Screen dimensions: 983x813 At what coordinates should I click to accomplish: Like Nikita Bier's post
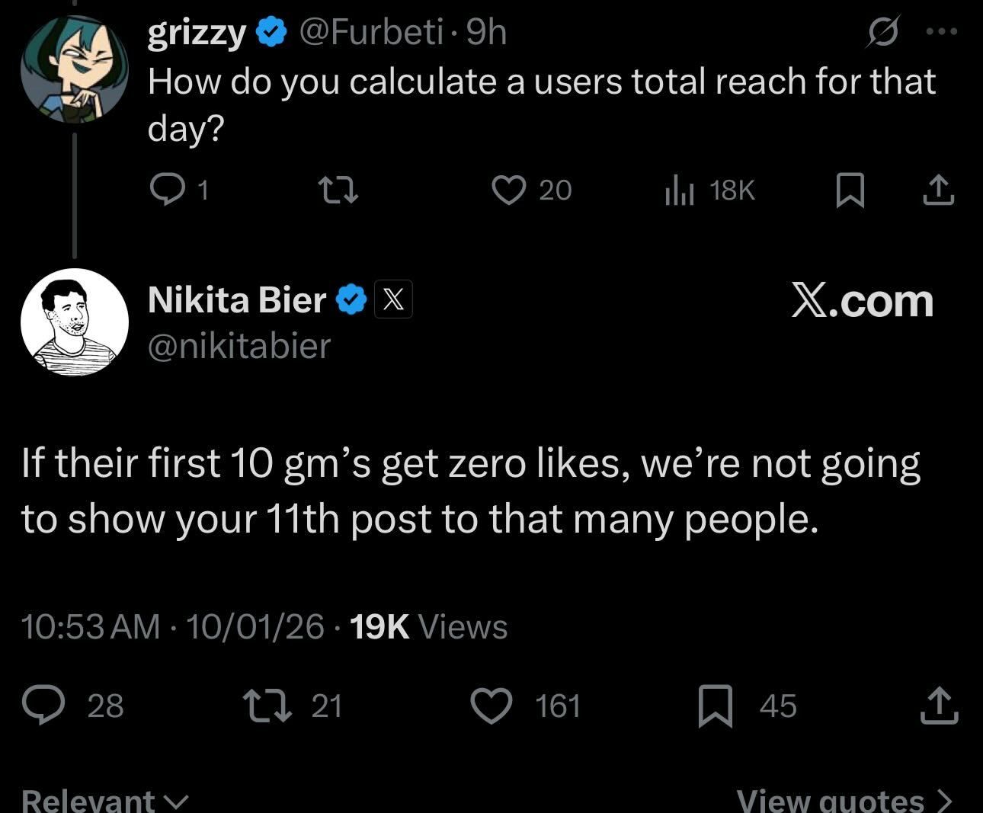pyautogui.click(x=491, y=705)
